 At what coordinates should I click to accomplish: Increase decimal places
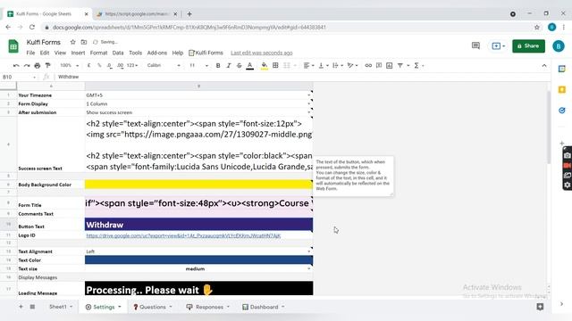tap(121, 65)
